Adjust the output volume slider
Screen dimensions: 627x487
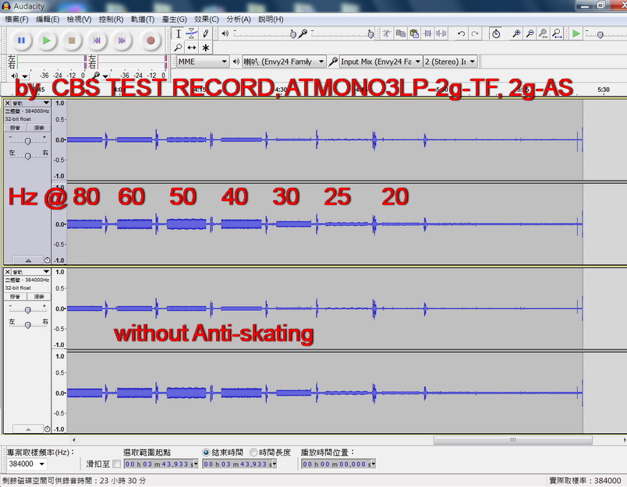[293, 35]
